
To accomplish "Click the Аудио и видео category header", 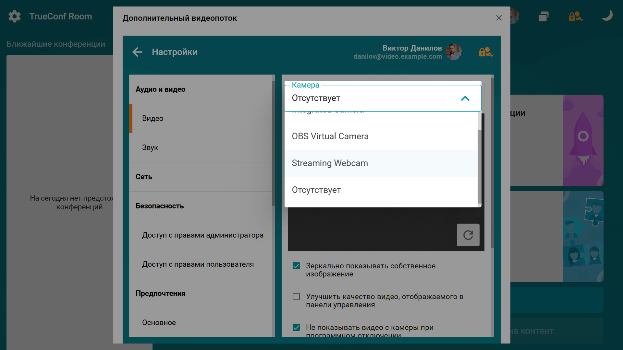I will (201, 89).
